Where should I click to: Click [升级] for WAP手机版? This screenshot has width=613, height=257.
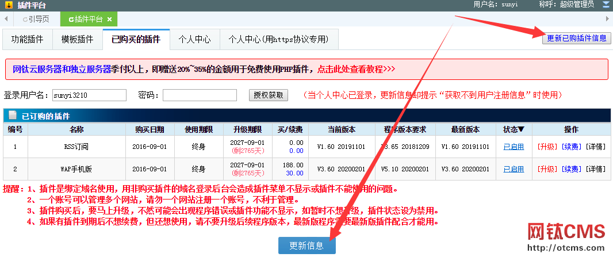(x=547, y=169)
